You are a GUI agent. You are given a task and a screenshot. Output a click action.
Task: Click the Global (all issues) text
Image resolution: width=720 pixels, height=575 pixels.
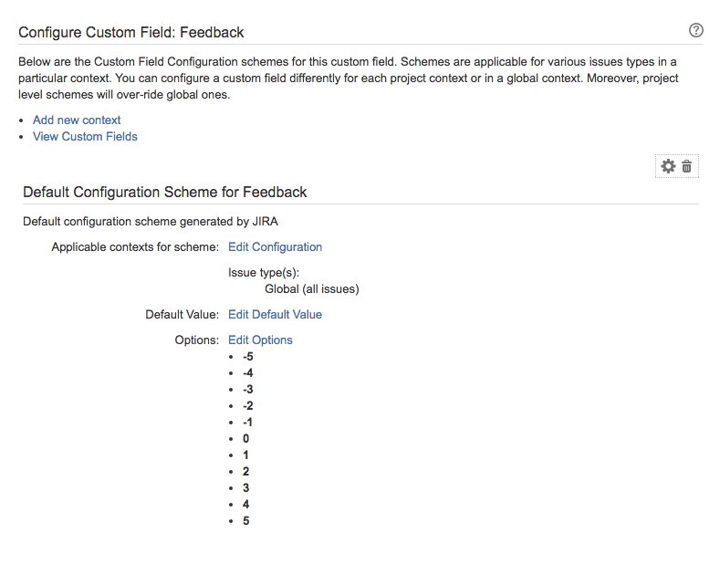pos(311,288)
